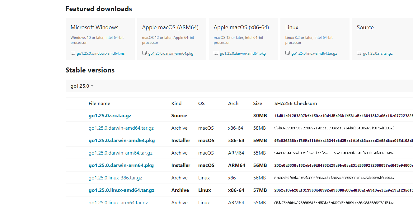Click checksum starting with 4bd01e91297207
Viewport: 413px width, 204px height.
pyautogui.click(x=344, y=116)
